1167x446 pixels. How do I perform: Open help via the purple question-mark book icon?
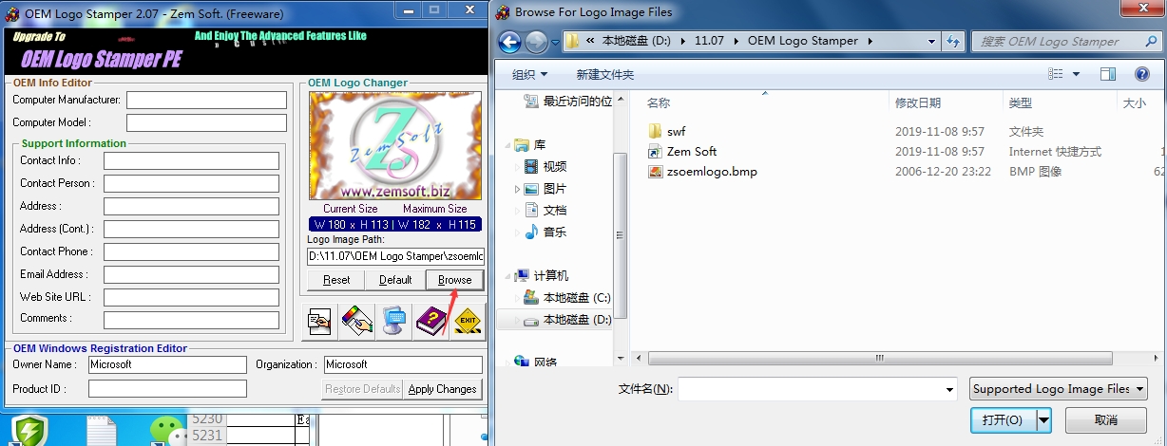click(x=430, y=321)
